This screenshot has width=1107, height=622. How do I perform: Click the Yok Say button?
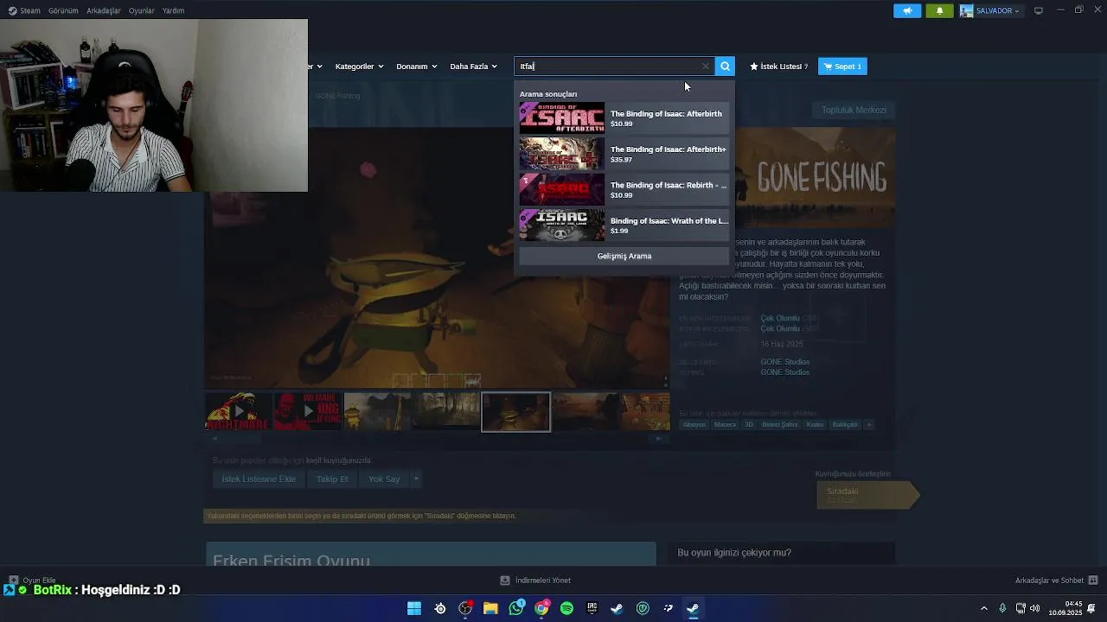pyautogui.click(x=384, y=479)
